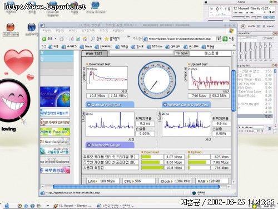The height and width of the screenshot is (209, 278).
Task: Click the grey Forward arrow in Internet Explorer
Action: (61, 39)
